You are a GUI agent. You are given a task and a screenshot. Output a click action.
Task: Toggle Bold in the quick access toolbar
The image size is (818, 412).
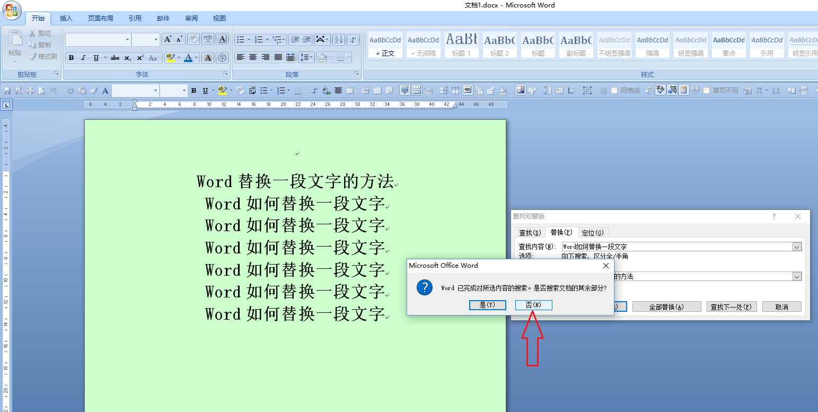point(193,91)
